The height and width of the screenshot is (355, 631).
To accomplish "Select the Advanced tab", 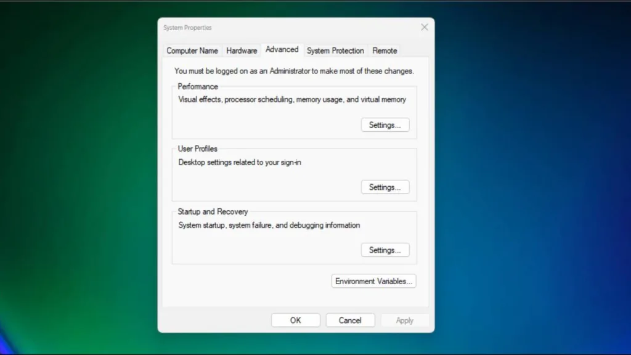I will pos(282,49).
